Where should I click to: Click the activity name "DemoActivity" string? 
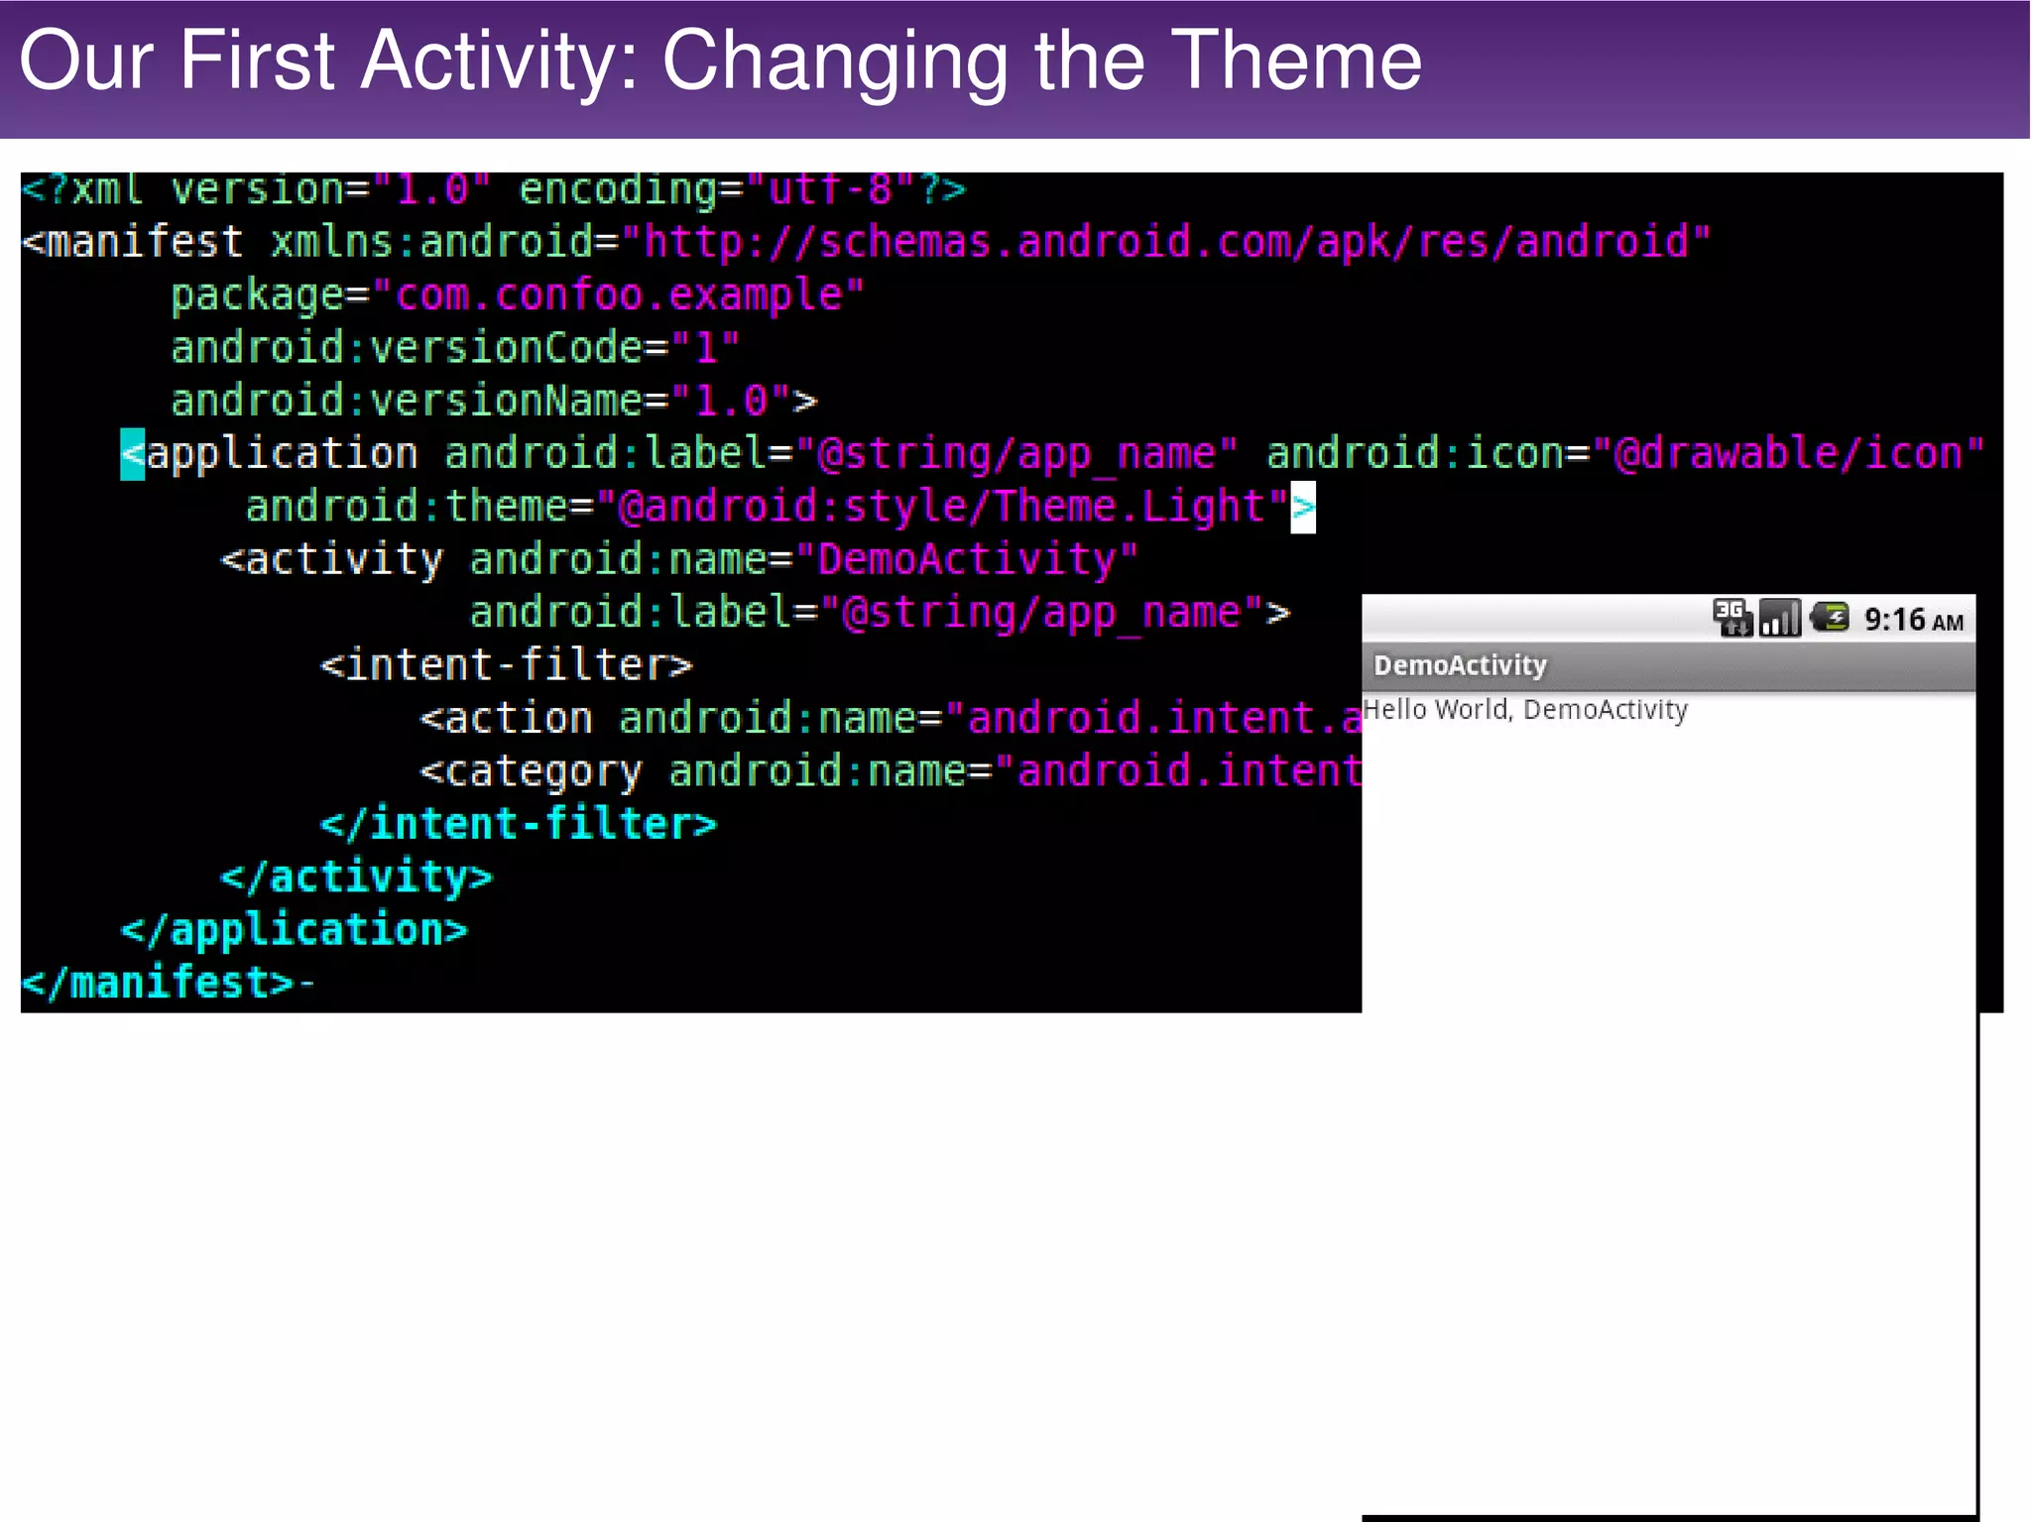pos(967,559)
